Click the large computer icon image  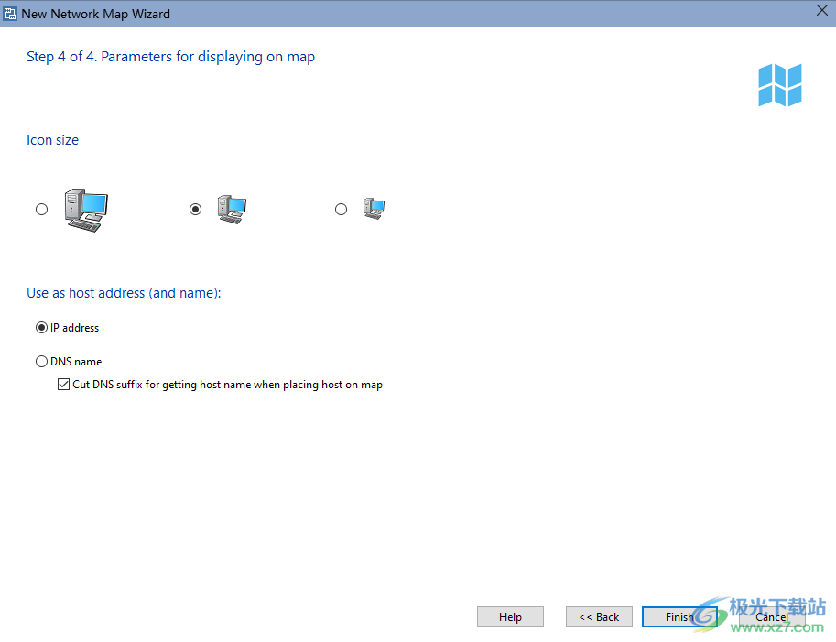pos(86,210)
